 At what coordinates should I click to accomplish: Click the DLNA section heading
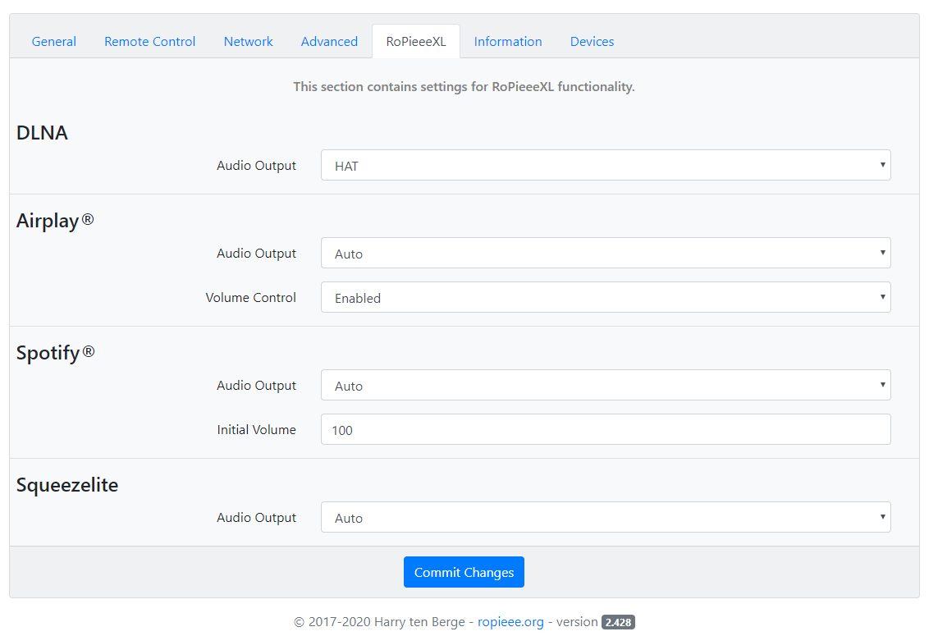coord(42,133)
